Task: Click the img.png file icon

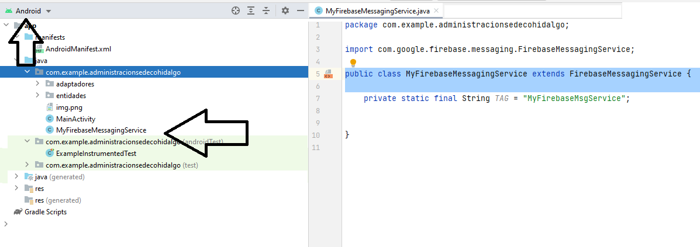Action: point(50,107)
